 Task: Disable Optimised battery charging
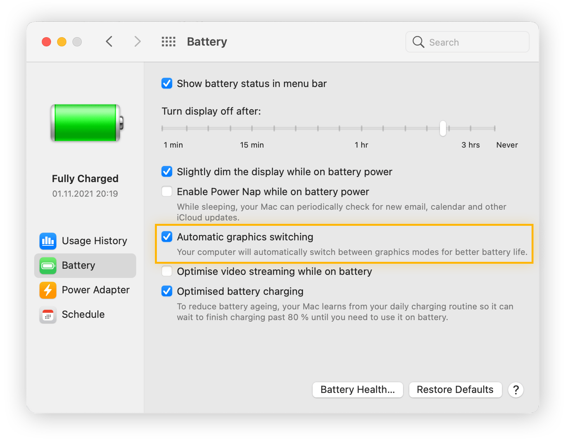166,291
